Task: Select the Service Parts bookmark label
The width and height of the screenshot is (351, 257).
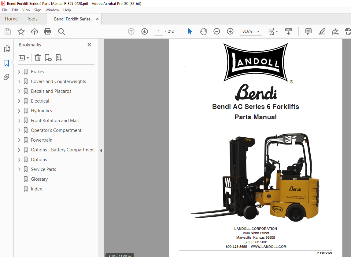Action: [43, 169]
